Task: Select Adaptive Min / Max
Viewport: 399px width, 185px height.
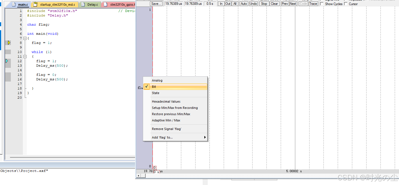Action: [175, 120]
